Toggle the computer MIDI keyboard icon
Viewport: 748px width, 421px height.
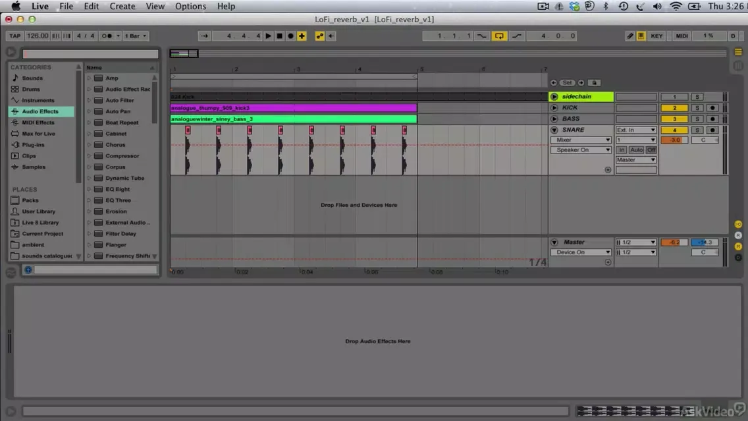(x=641, y=36)
